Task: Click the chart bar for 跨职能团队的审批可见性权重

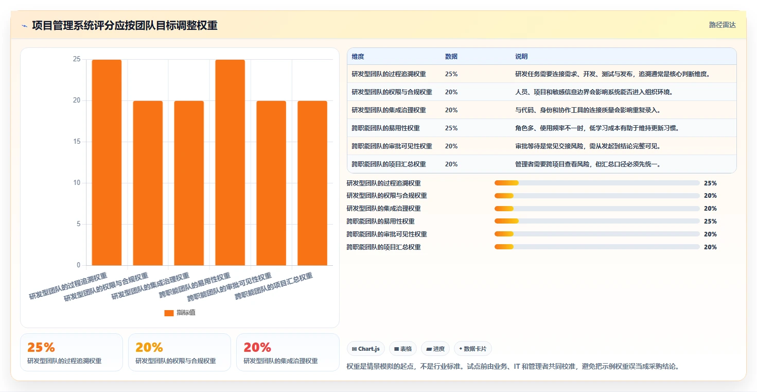Action: pyautogui.click(x=271, y=183)
